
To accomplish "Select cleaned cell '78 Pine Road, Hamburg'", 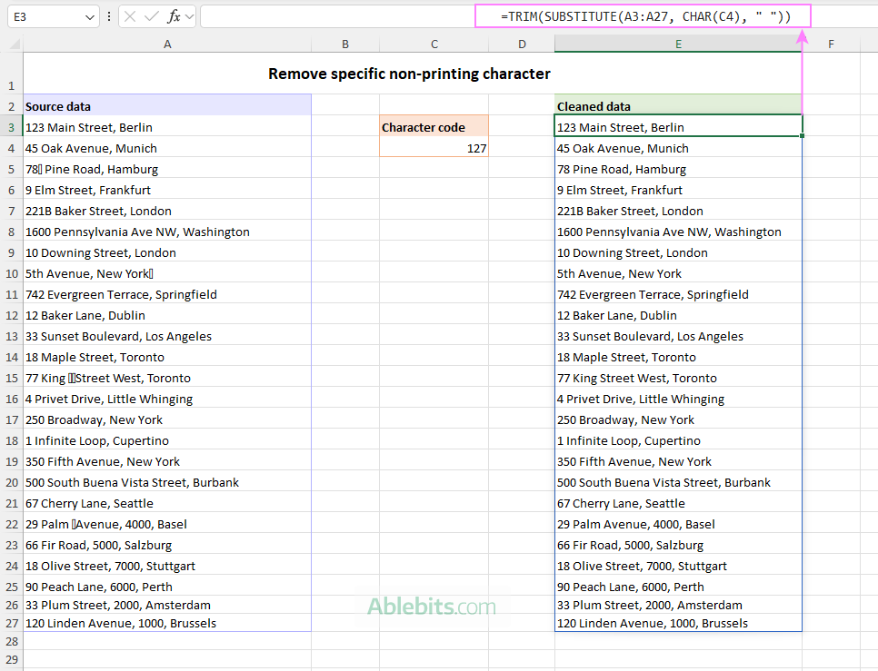I will coord(678,168).
